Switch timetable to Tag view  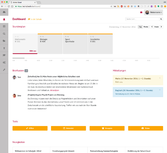pos(140,27)
